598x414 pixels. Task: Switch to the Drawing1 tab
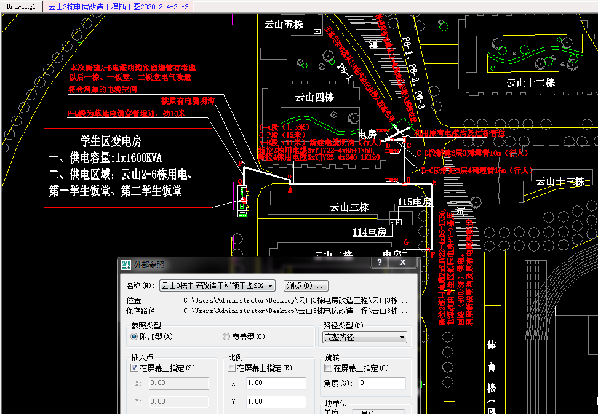click(x=21, y=6)
